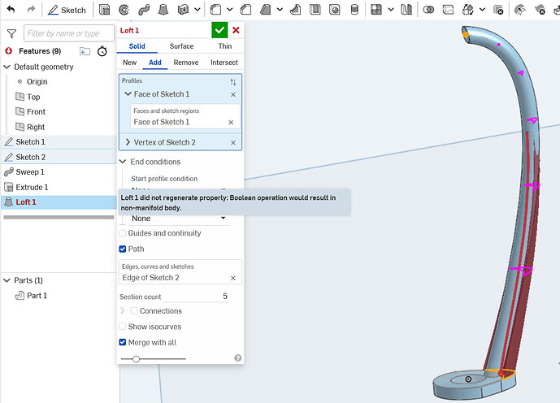Select the Delete part tool icon
The height and width of the screenshot is (403, 560).
coord(498,10)
